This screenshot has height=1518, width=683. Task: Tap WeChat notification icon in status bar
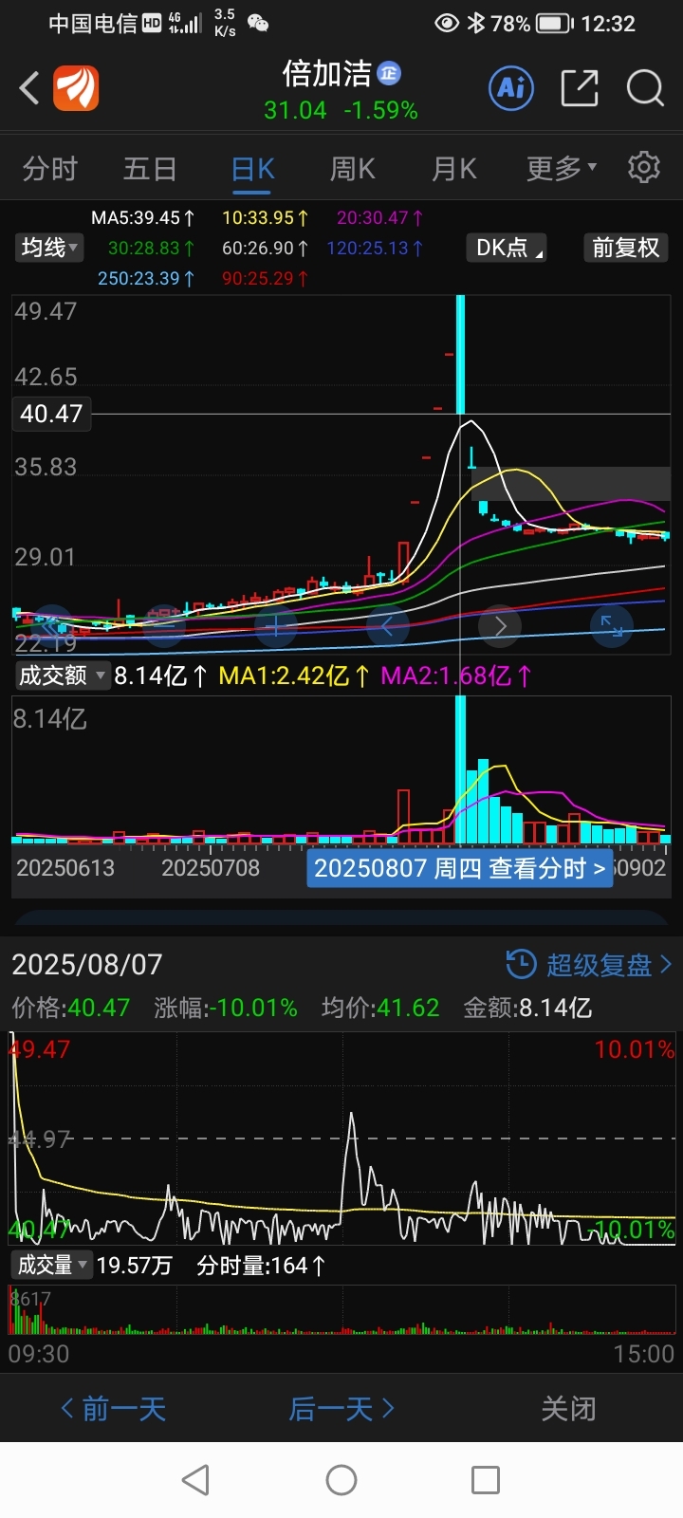pyautogui.click(x=258, y=24)
